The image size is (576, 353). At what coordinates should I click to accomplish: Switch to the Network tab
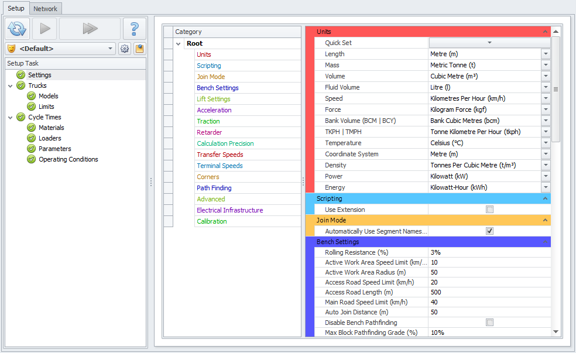click(x=45, y=9)
